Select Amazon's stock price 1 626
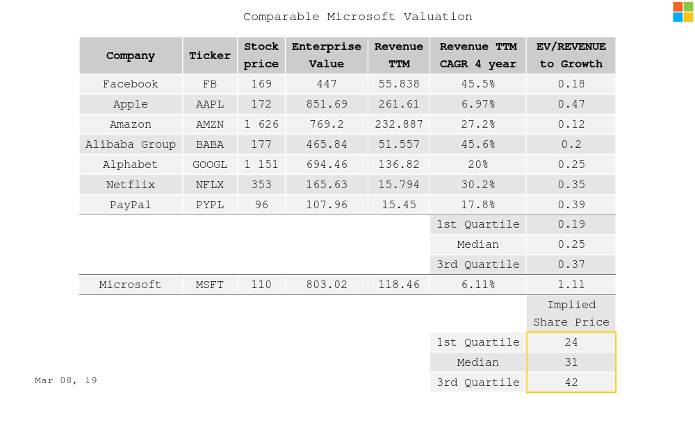 coord(261,124)
